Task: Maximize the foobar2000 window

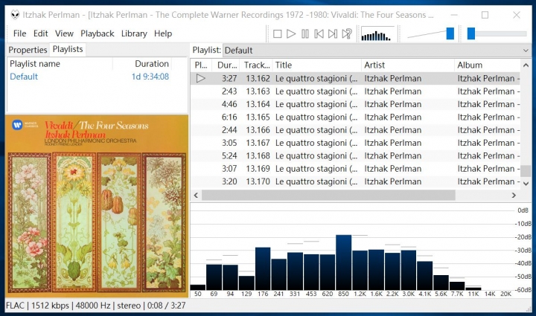Action: coord(485,15)
